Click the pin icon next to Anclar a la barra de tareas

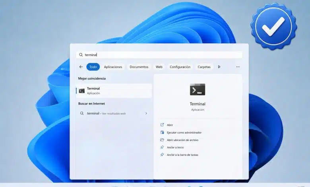[162, 154]
